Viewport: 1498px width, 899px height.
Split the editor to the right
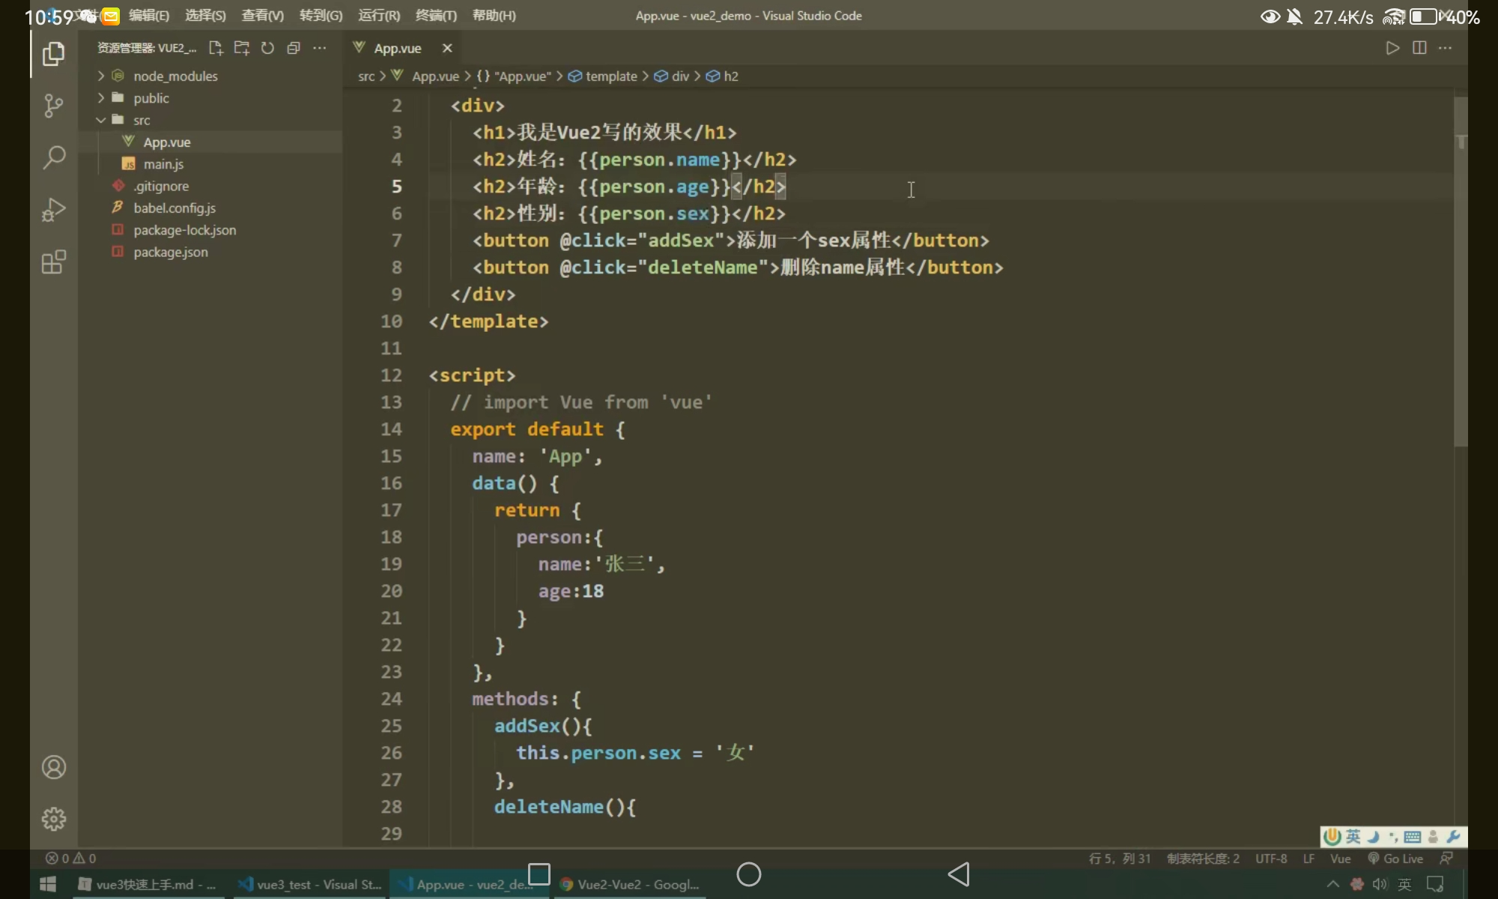coord(1419,48)
